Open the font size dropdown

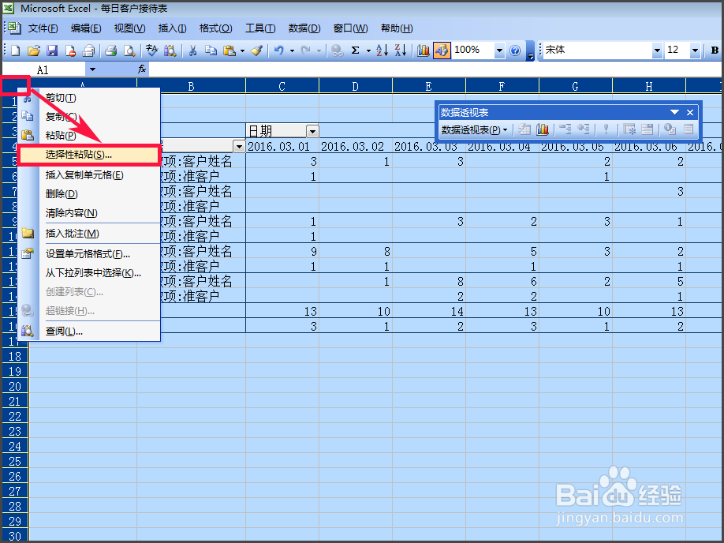coord(696,51)
